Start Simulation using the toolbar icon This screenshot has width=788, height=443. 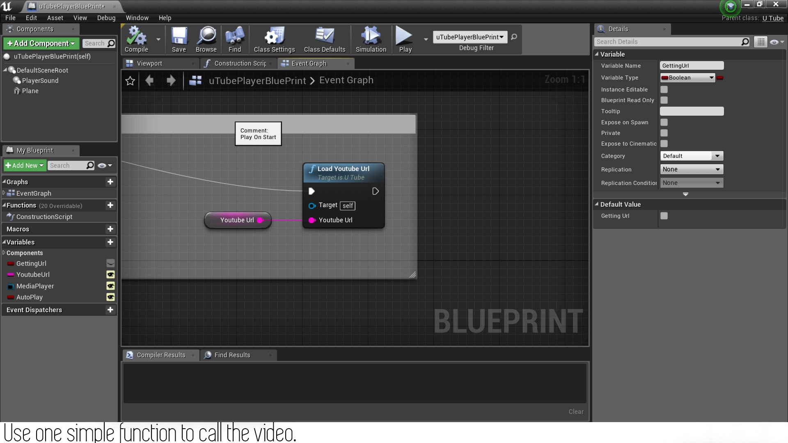point(370,39)
